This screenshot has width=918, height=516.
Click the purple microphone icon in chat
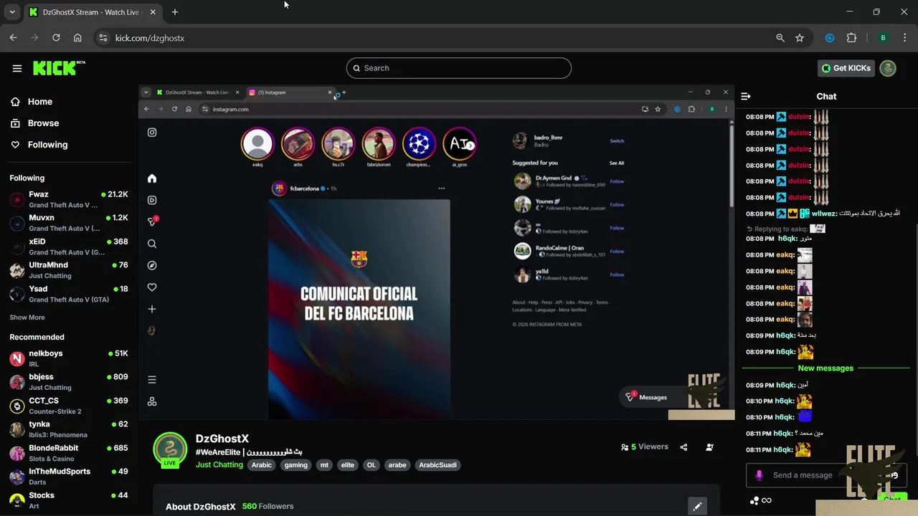[x=760, y=475]
